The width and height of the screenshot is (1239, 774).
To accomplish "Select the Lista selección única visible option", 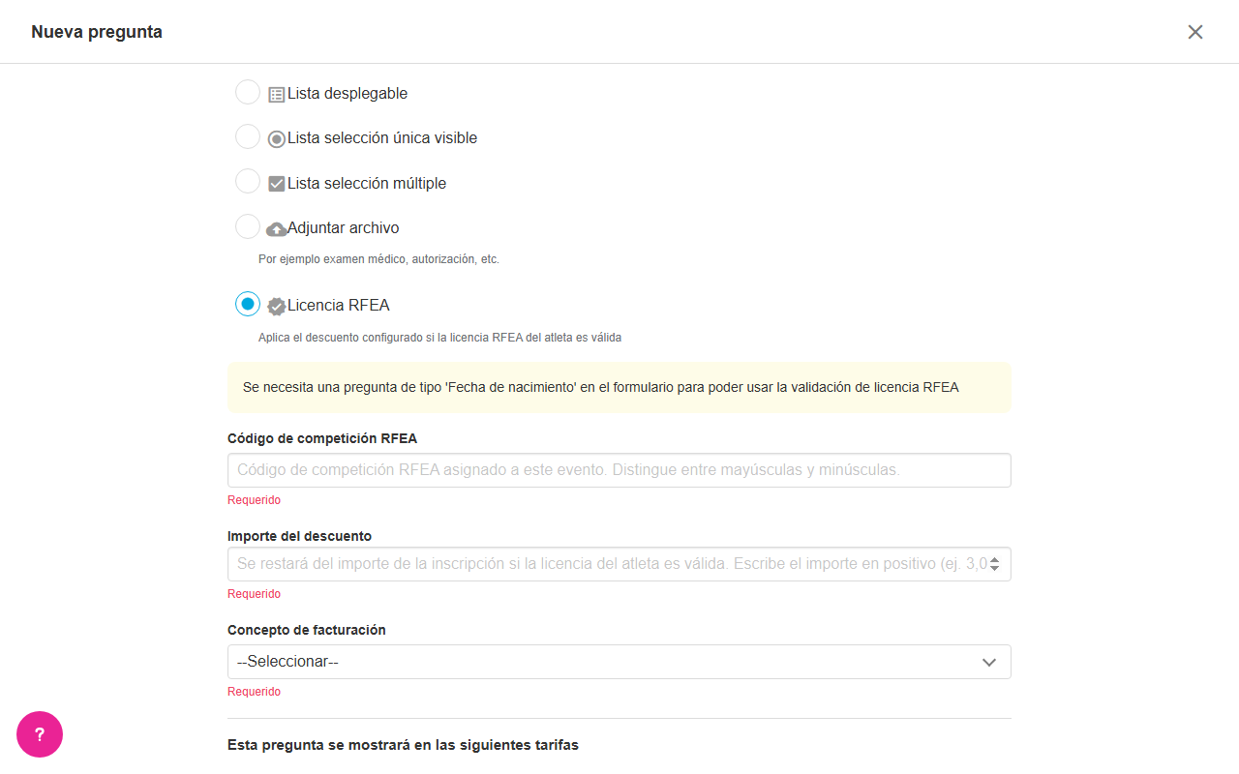I will pos(248,136).
